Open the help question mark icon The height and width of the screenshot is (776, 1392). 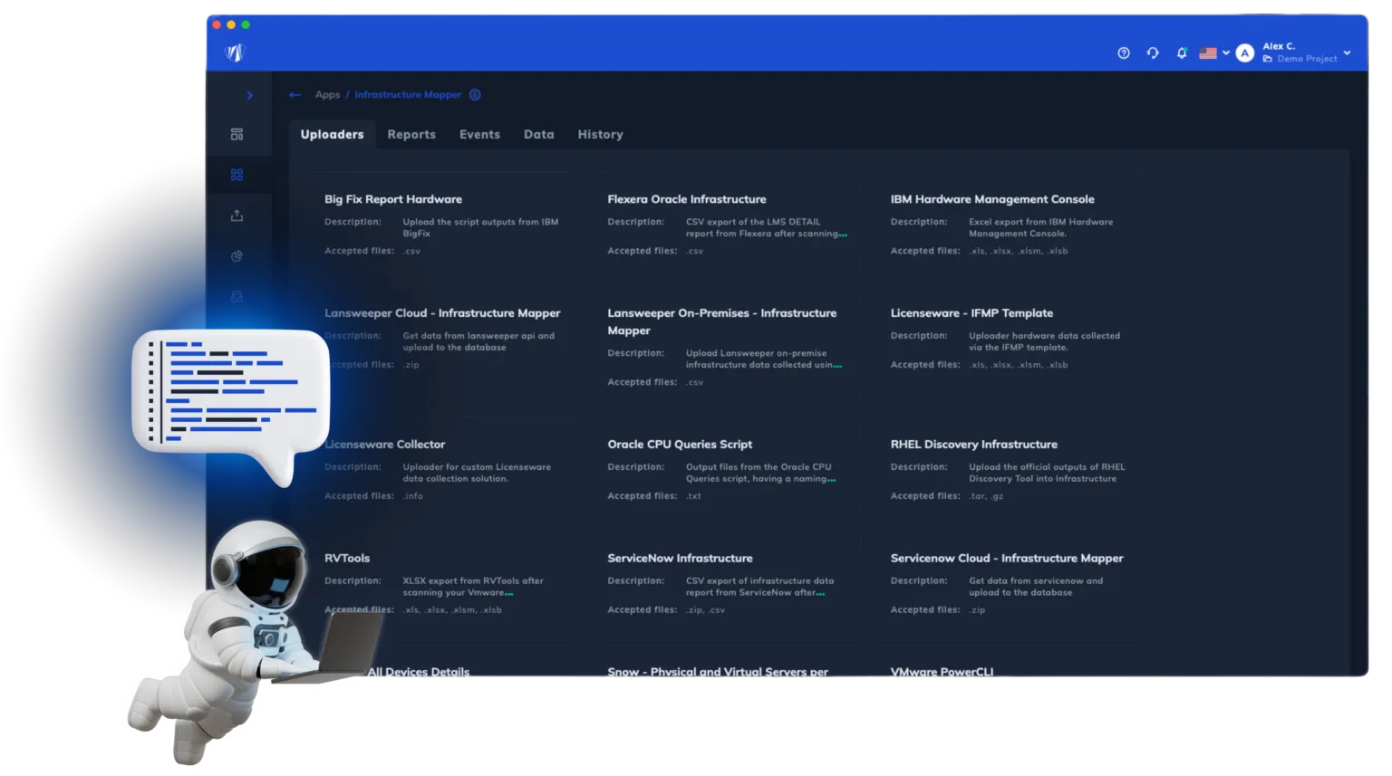point(1124,53)
